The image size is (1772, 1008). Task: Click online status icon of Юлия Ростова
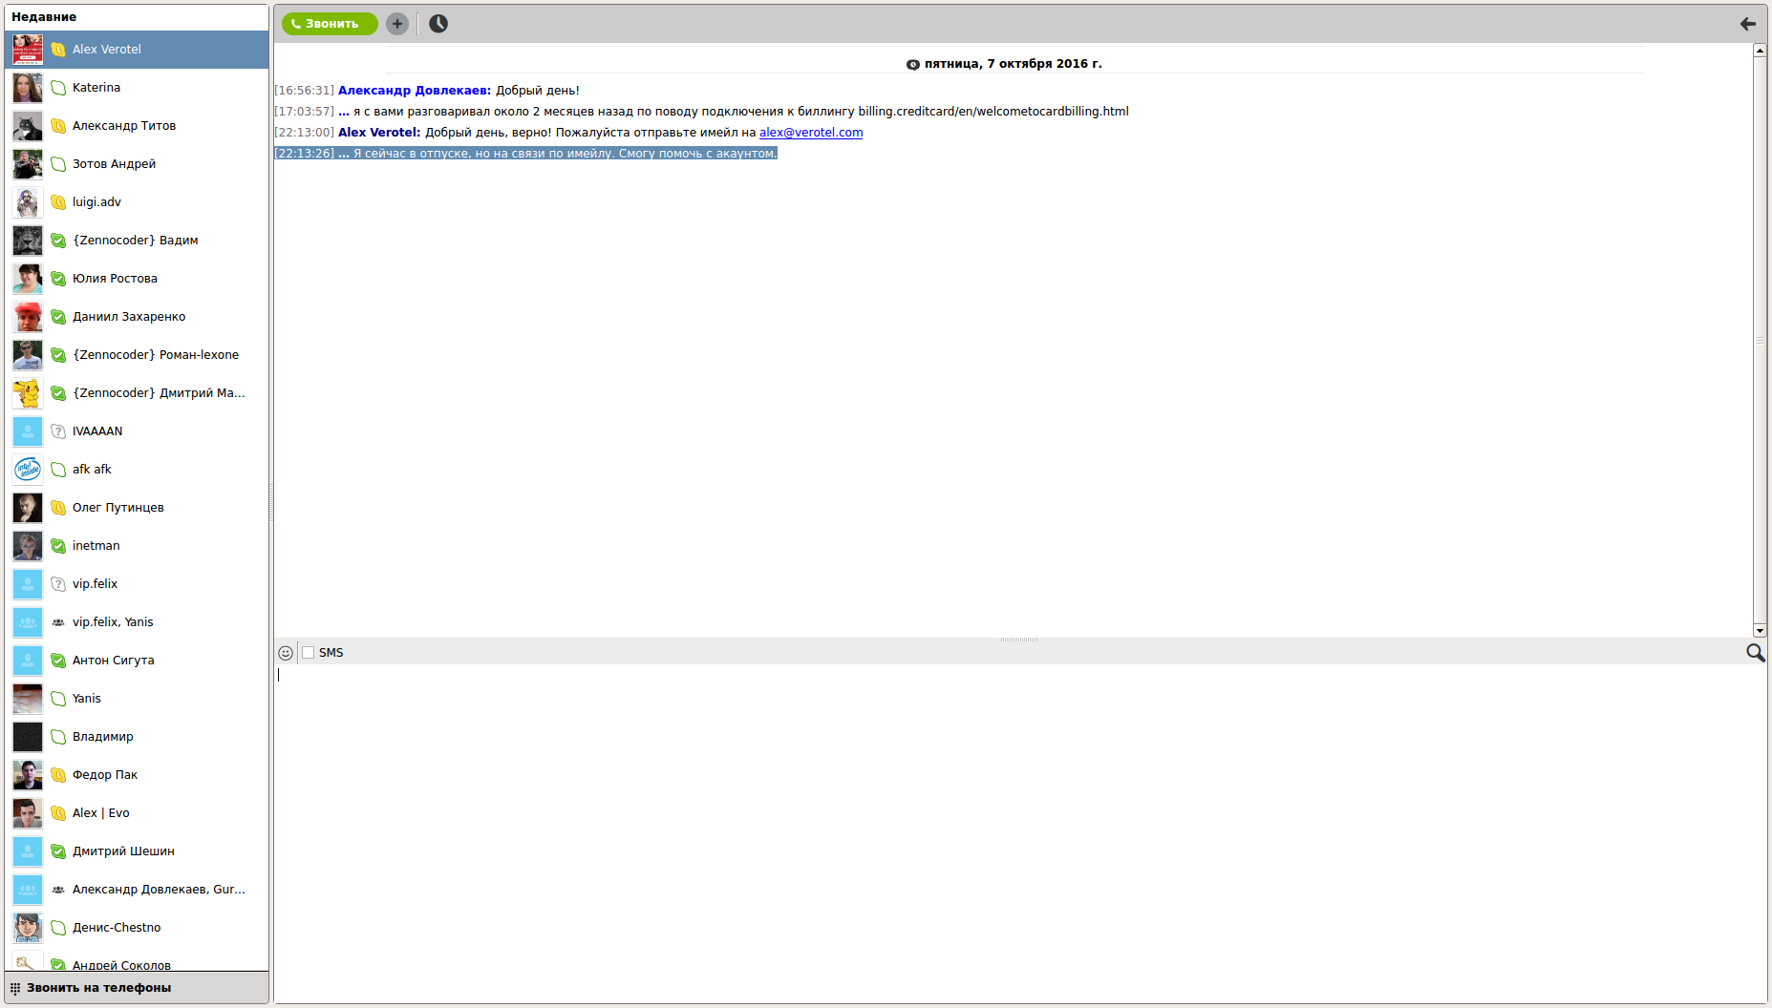click(x=58, y=279)
